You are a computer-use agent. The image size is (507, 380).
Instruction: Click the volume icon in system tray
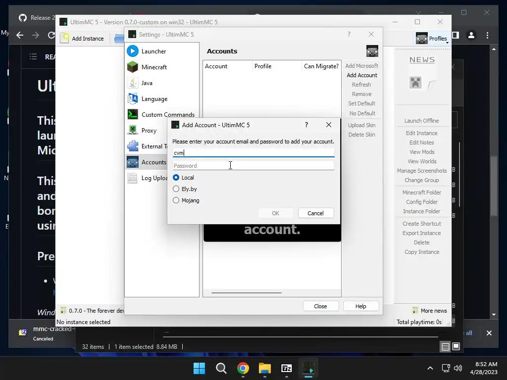[x=458, y=368]
